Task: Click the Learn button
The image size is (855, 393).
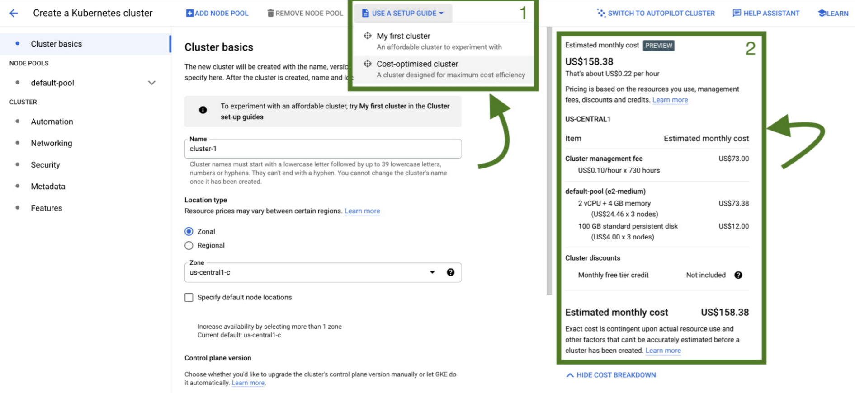Action: click(833, 14)
